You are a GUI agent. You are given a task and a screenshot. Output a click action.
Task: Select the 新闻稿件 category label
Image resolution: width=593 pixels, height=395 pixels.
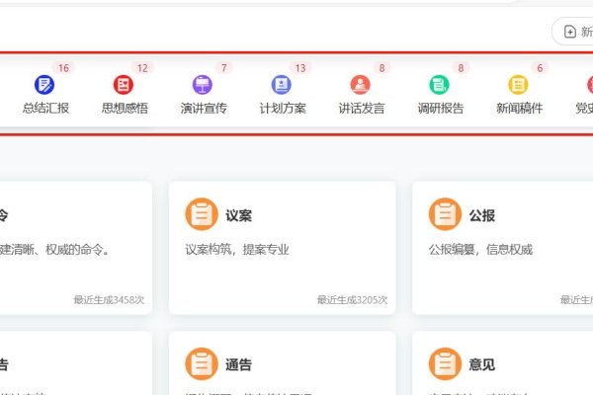(x=520, y=109)
